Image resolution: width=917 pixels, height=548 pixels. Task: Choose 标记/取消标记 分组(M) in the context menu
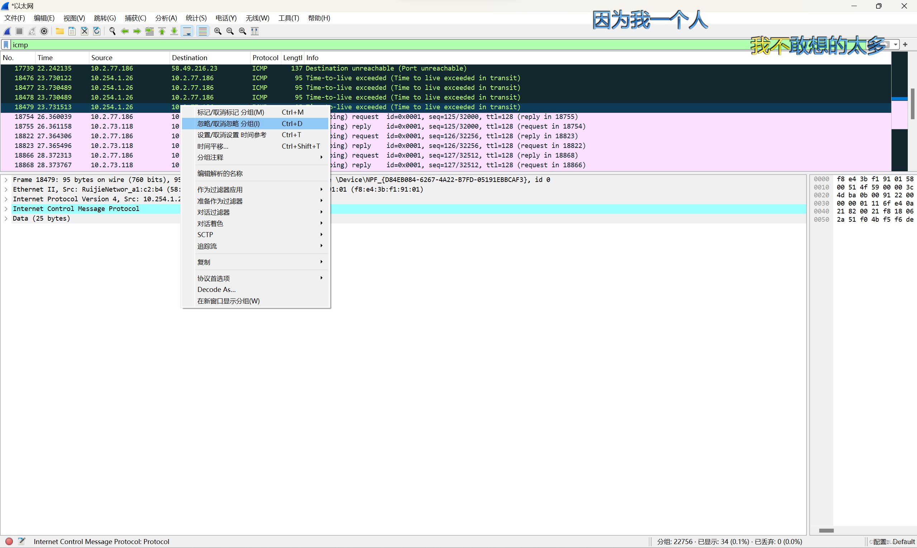click(255, 112)
